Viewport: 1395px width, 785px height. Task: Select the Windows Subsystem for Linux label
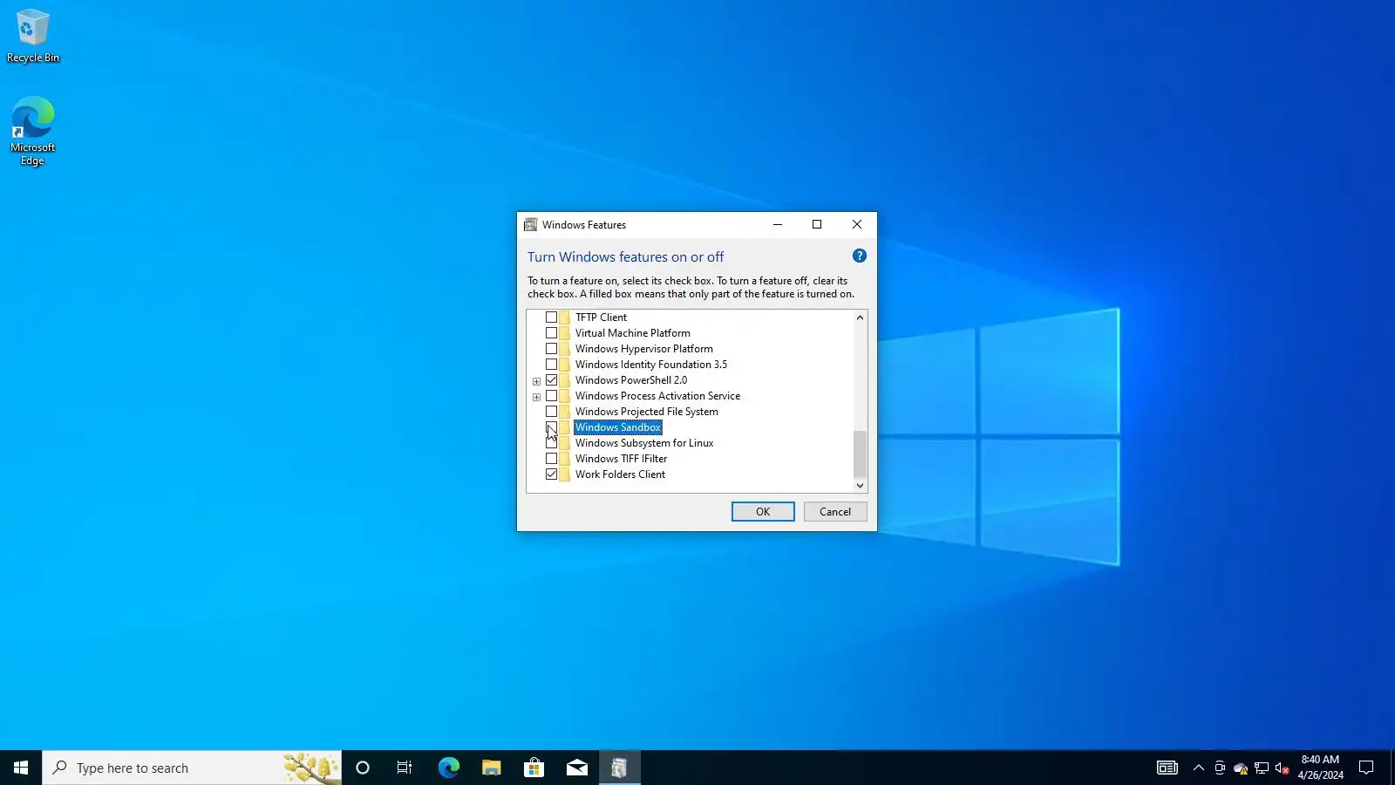pyautogui.click(x=644, y=443)
